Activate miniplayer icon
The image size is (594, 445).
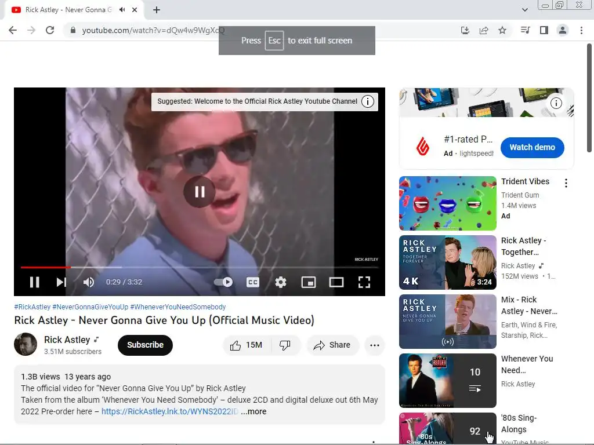309,282
